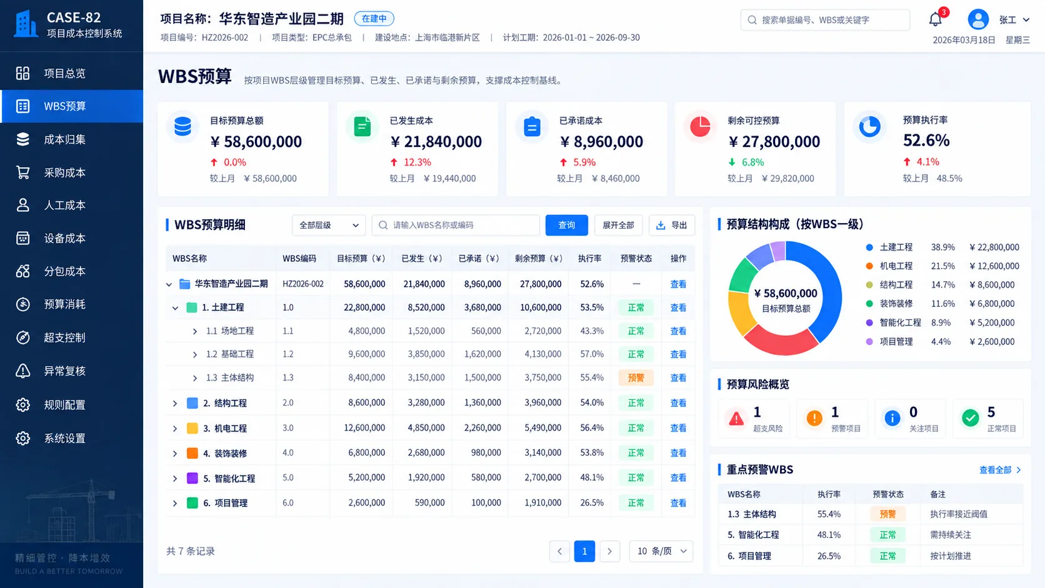Click the WBS名称或编码 search field
This screenshot has height=588, width=1045.
(456, 225)
